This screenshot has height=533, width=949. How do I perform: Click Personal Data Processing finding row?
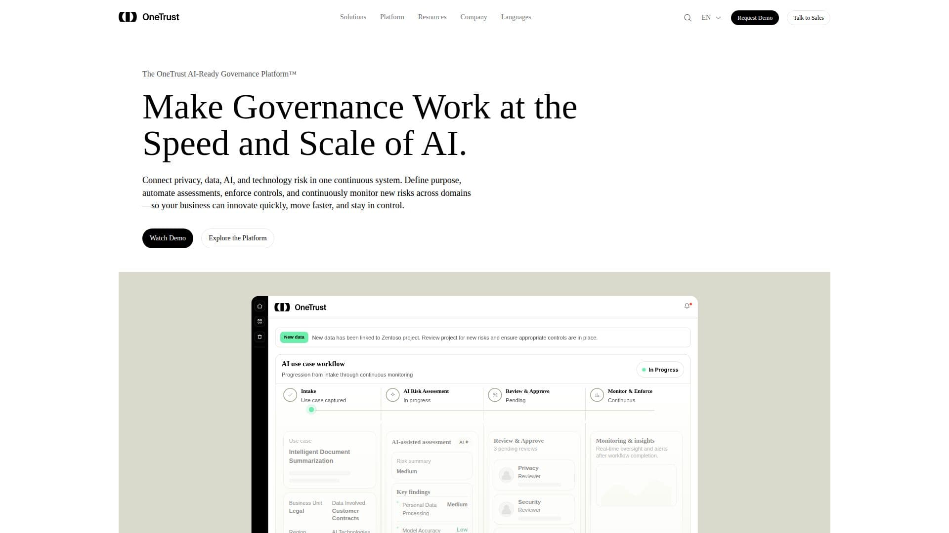pyautogui.click(x=432, y=509)
